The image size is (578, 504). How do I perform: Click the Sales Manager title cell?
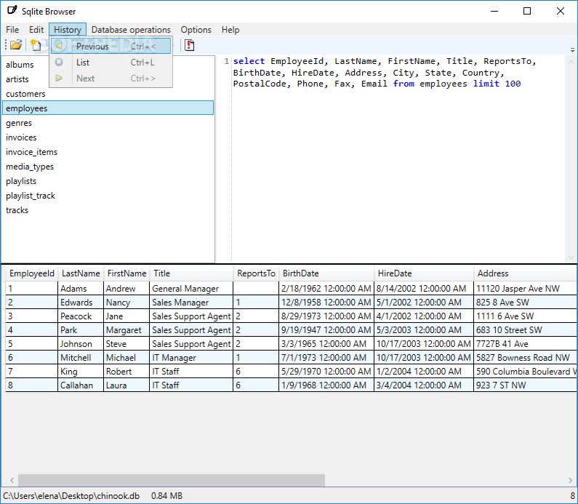coord(191,303)
